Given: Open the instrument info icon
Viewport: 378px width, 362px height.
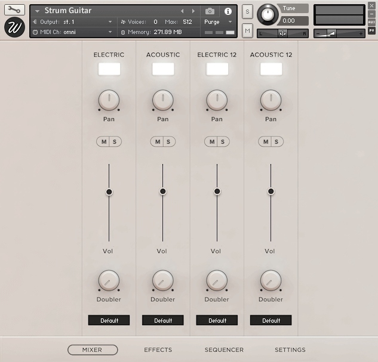Looking at the screenshot, I should (x=228, y=11).
